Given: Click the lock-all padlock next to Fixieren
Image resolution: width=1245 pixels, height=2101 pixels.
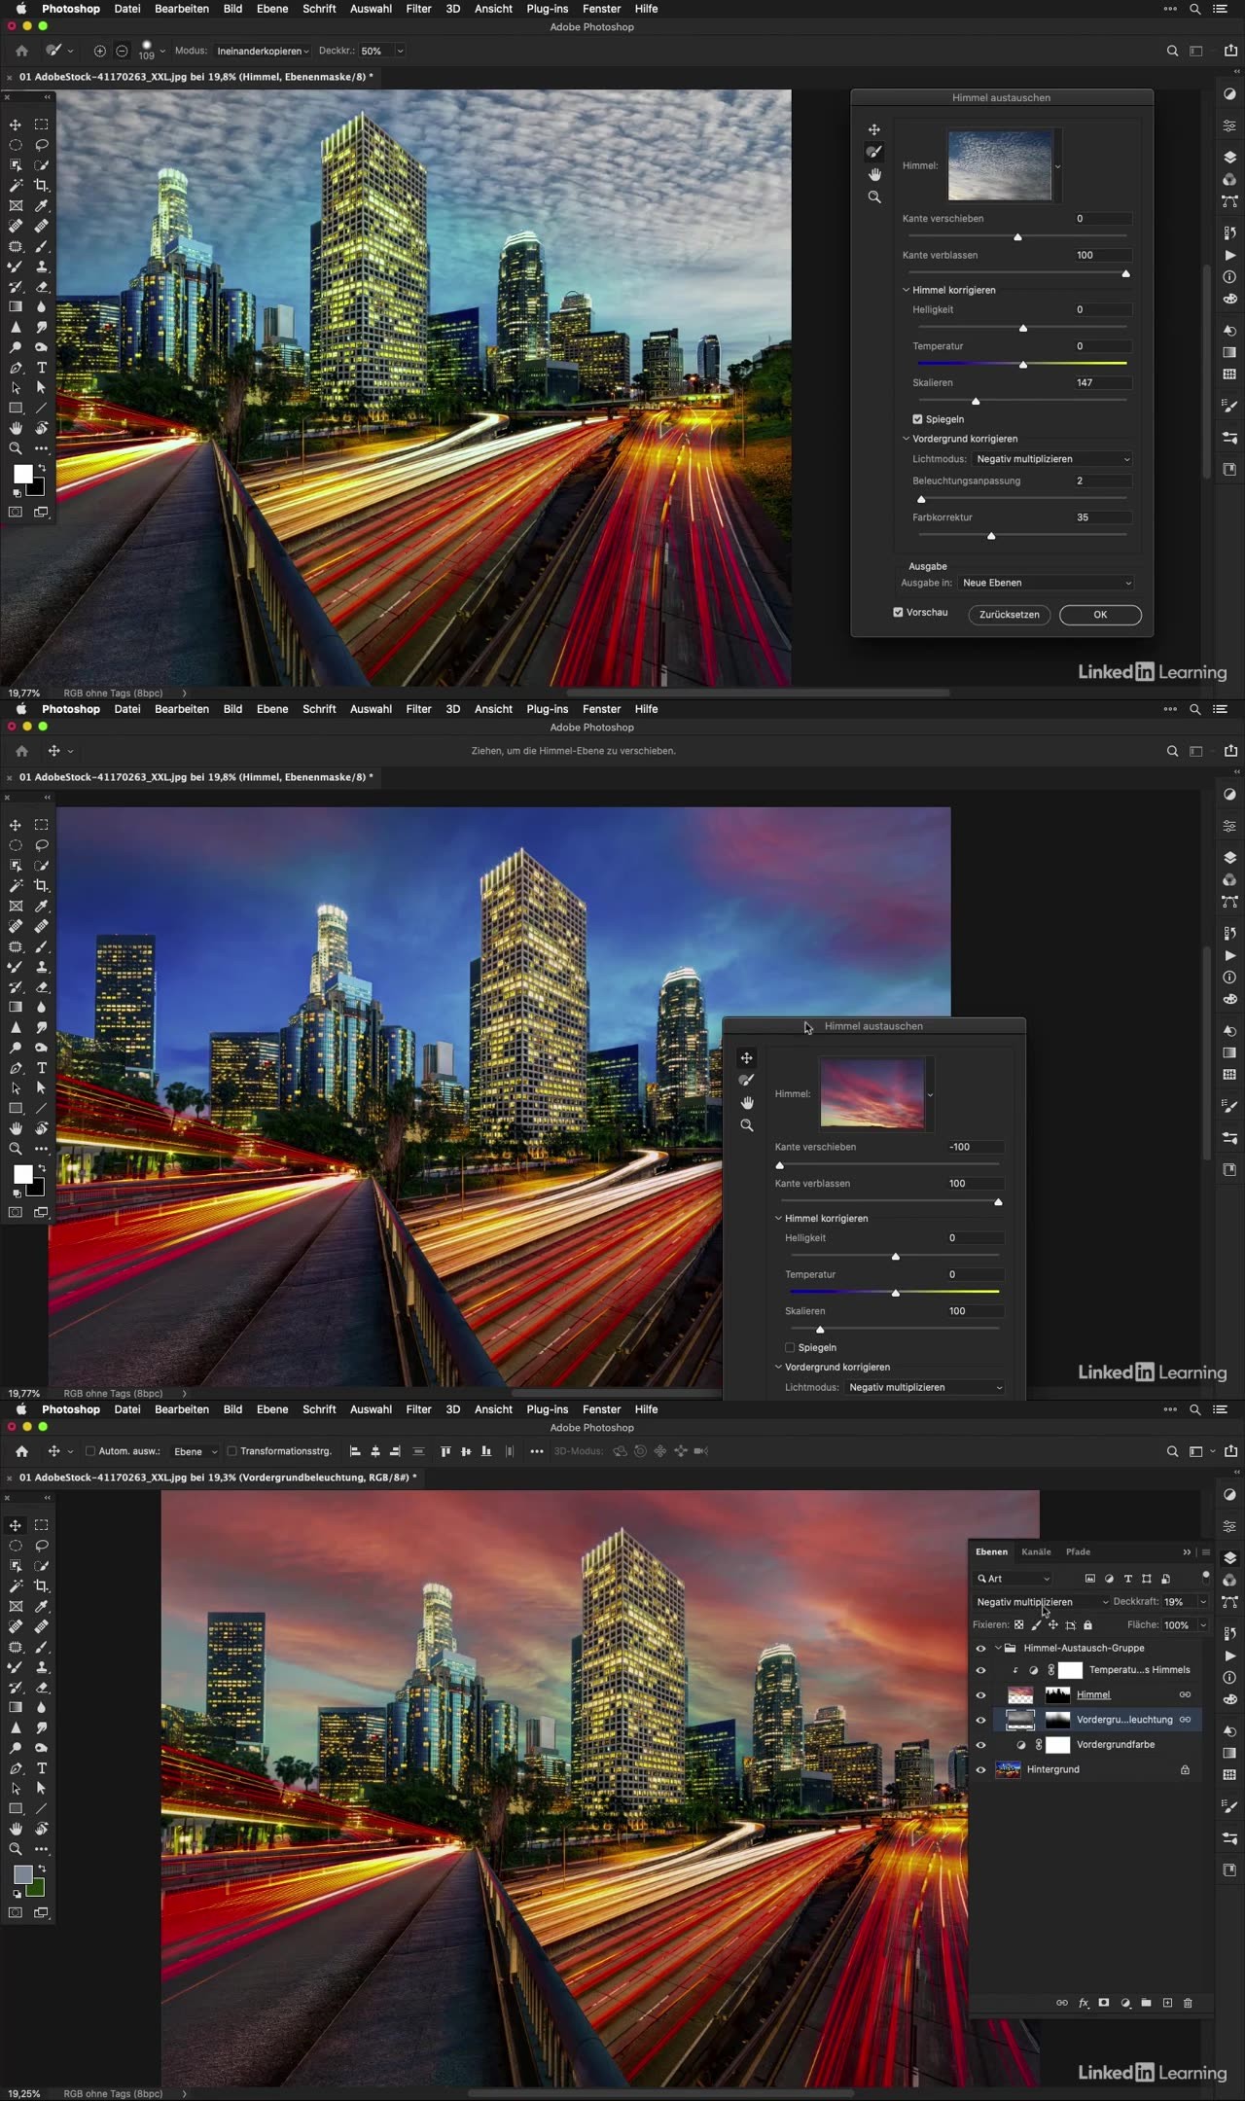Looking at the screenshot, I should coord(1087,1625).
